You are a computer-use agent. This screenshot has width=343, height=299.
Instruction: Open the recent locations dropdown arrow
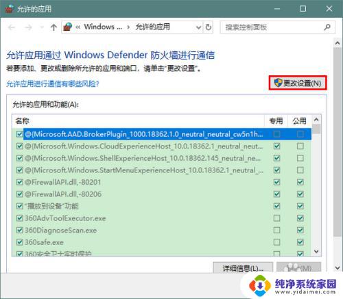[42, 27]
